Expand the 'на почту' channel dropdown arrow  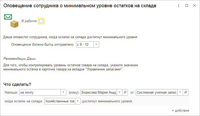click(63, 92)
